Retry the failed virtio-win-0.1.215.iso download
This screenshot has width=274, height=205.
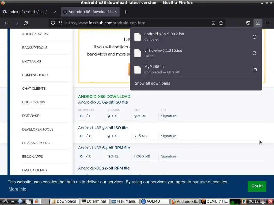tap(254, 53)
